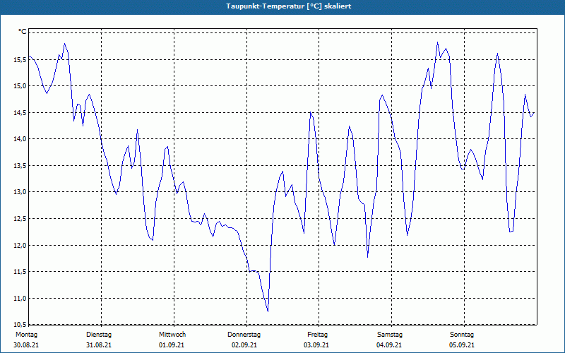Click the date 03.09.21
This screenshot has height=353, width=565.
pyautogui.click(x=316, y=345)
